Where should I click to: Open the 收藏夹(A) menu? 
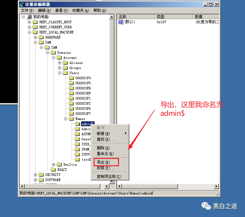click(81, 10)
